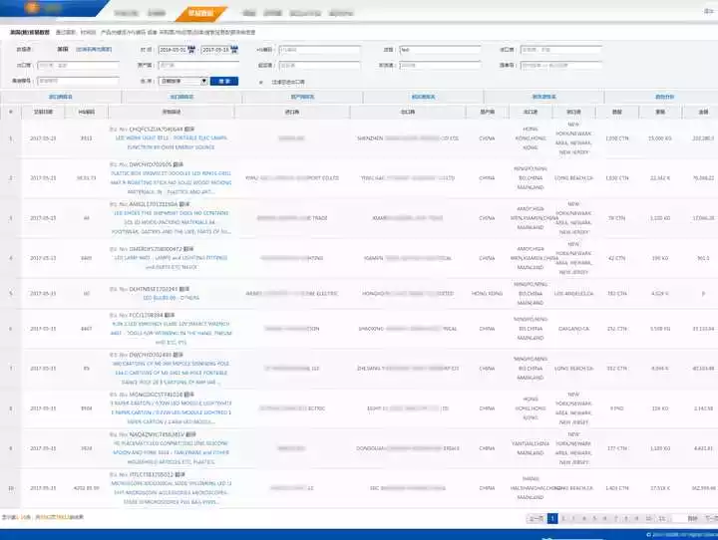Focus the product keyword field containing 'led'
This screenshot has height=540, width=718.
(x=440, y=50)
